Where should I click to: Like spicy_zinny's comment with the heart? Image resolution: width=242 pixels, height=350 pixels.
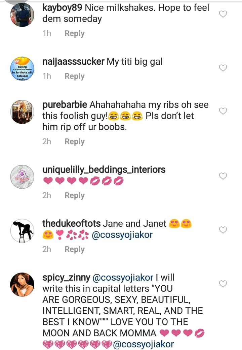click(x=223, y=284)
